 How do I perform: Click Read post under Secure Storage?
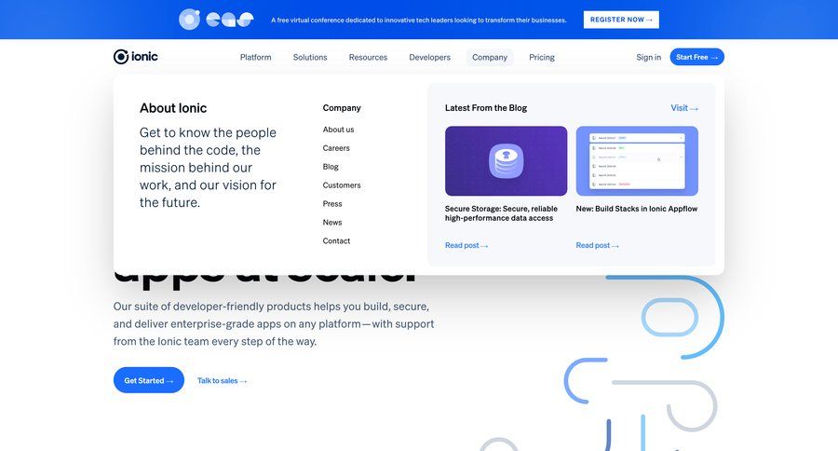click(466, 246)
